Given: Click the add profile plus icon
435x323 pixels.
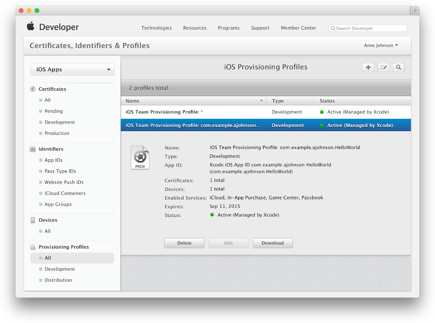Looking at the screenshot, I should 368,67.
